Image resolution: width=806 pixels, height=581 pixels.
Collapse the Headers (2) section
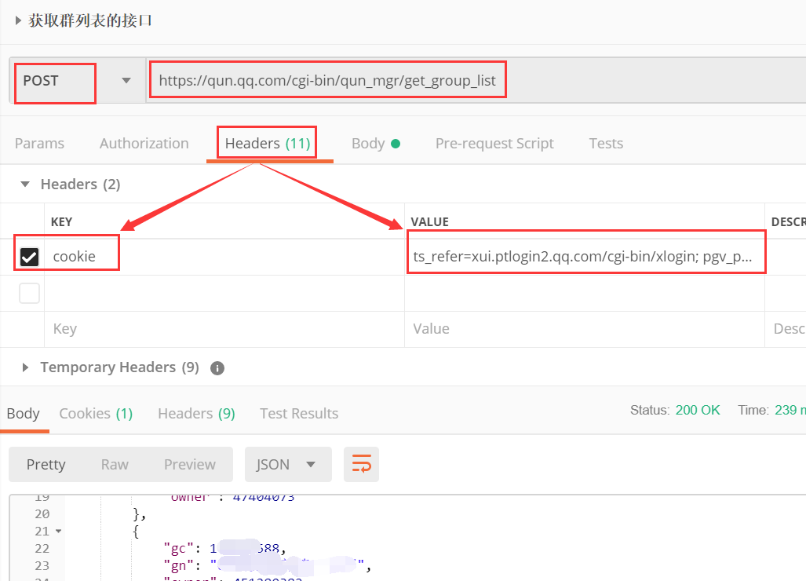(24, 184)
